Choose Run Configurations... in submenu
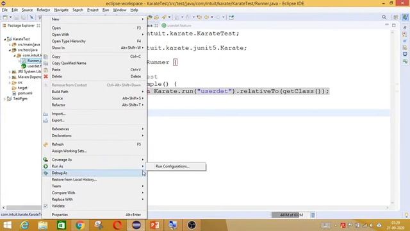This screenshot has width=410, height=231. click(176, 166)
